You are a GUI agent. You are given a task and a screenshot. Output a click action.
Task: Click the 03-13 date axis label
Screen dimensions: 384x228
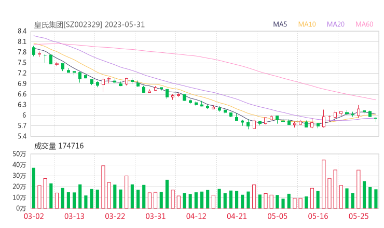coord(74,216)
